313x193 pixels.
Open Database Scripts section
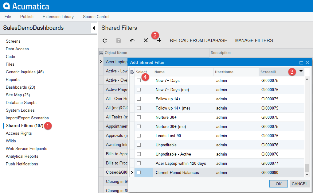coord(21,103)
